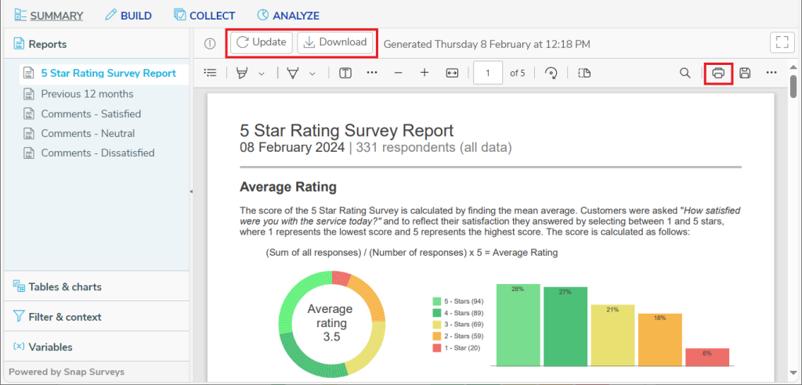Screen dimensions: 802x385
Task: Switch to the COLLECT tab
Action: [x=204, y=16]
